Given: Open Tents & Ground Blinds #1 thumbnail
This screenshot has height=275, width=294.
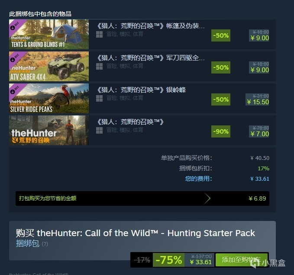Looking at the screenshot, I should (49, 34).
